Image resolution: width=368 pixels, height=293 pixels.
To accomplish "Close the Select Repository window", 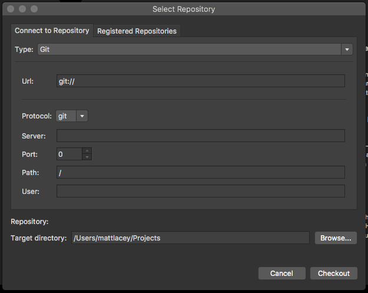I will pos(11,9).
